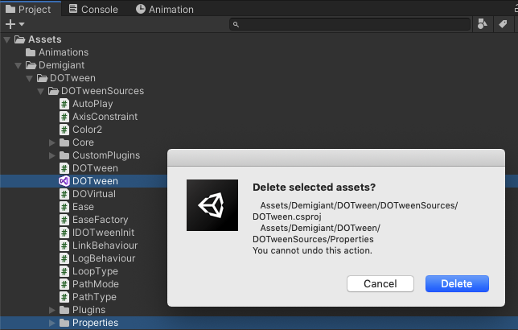Select the IDOTweenInit file name
The image size is (518, 330).
(104, 233)
